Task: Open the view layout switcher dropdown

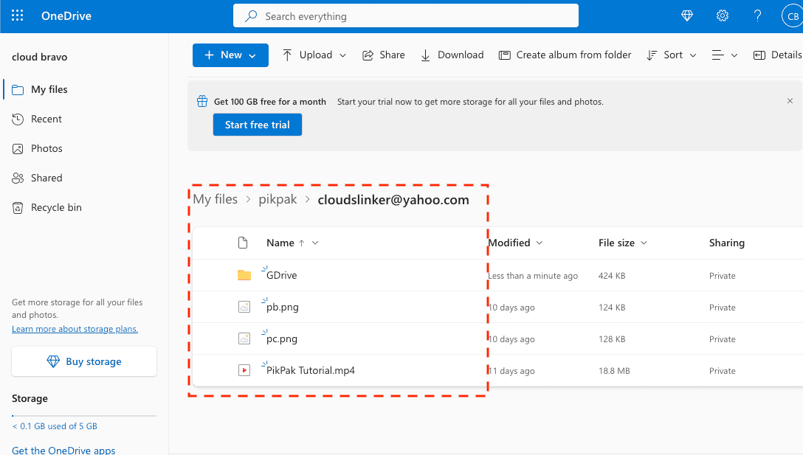Action: [x=724, y=55]
